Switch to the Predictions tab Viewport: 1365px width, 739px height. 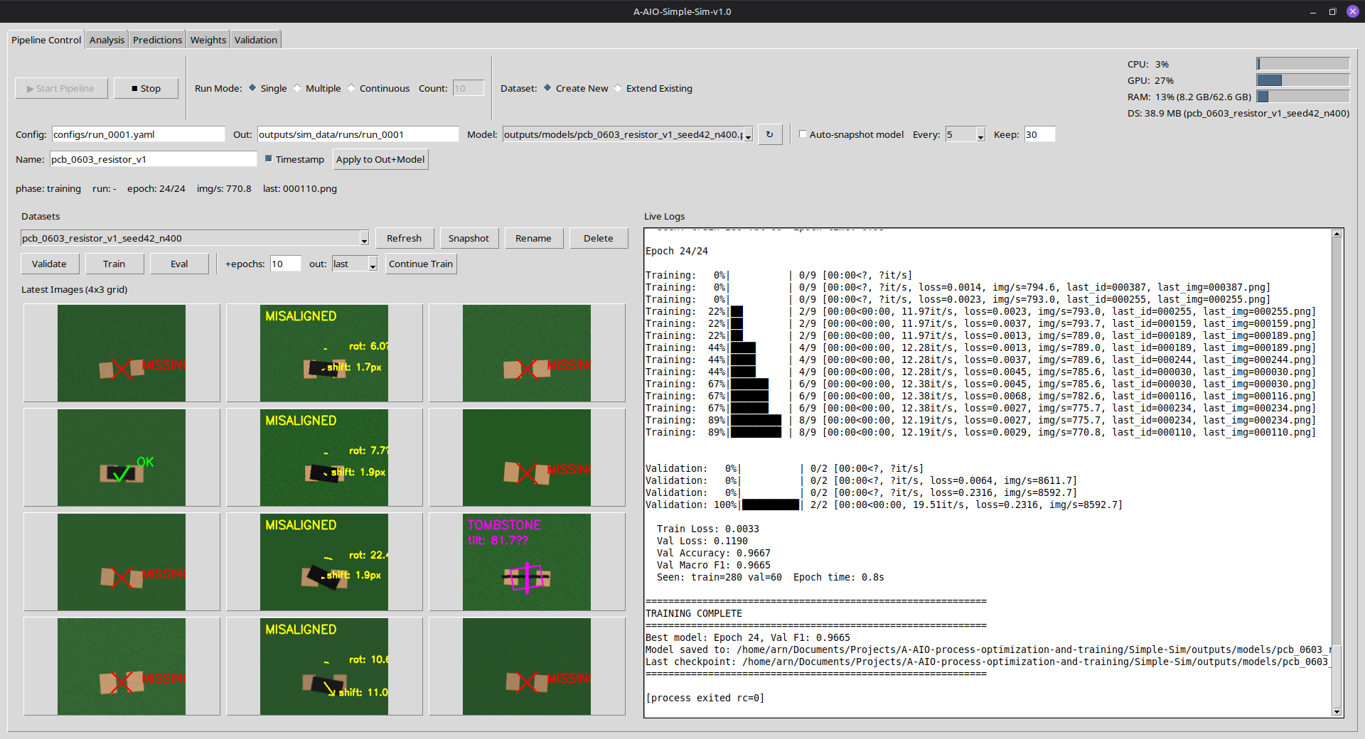pos(157,40)
